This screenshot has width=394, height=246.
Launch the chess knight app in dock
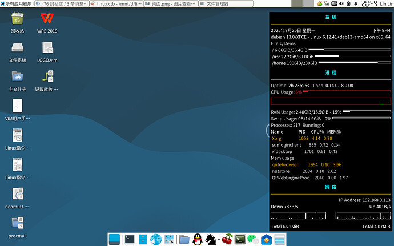point(211,240)
